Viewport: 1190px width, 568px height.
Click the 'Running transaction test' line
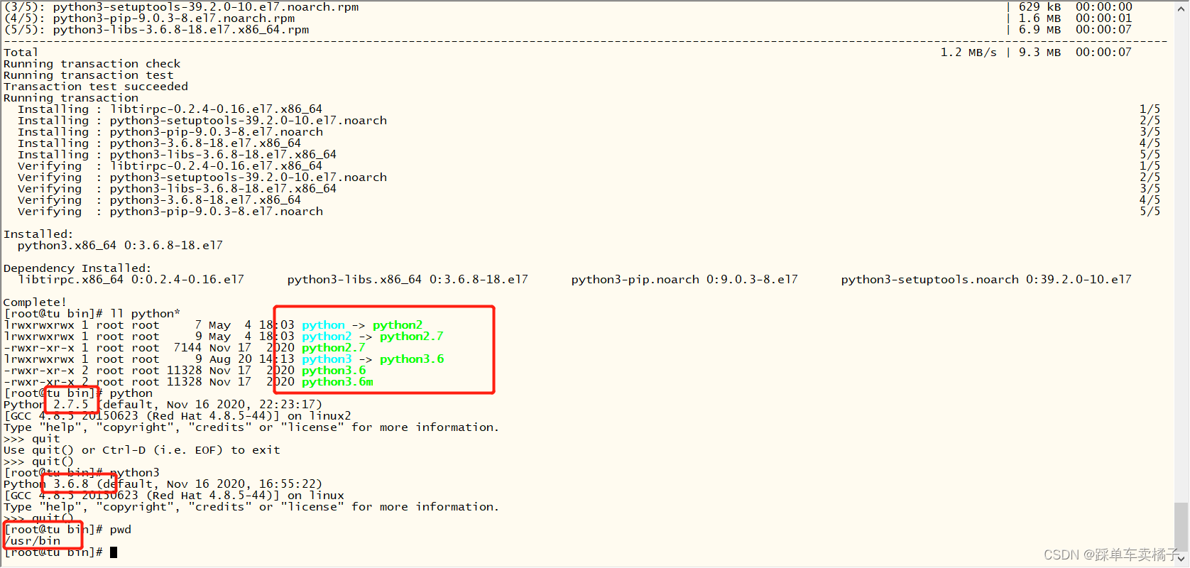coord(89,75)
